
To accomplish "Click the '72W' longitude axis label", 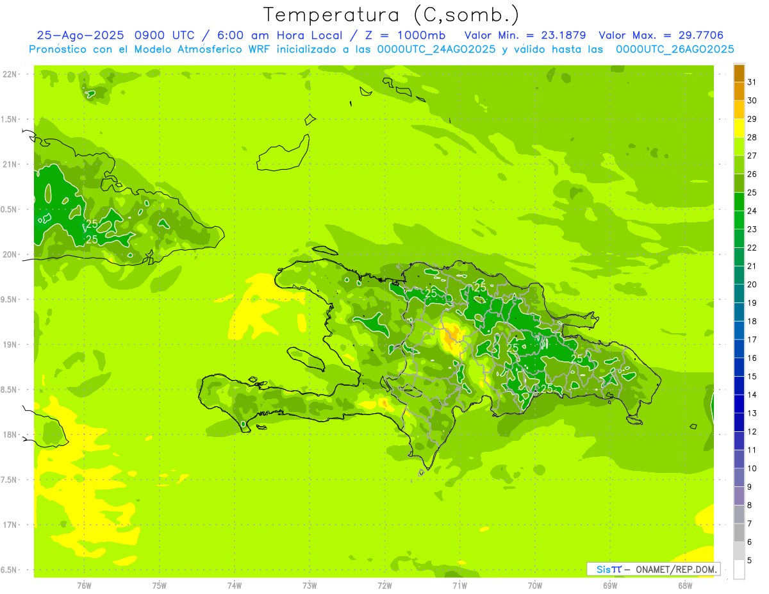I will click(x=385, y=586).
